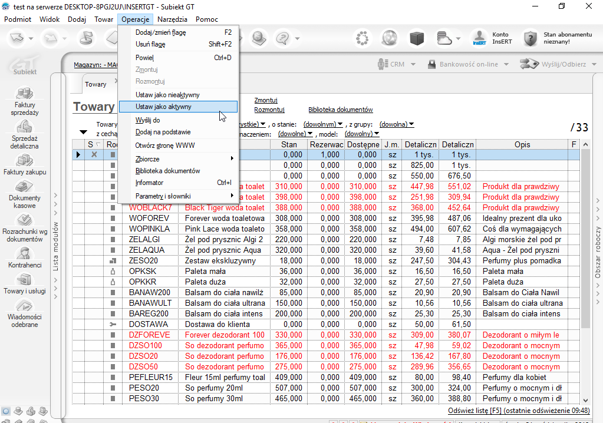
Task: Open 'z grupy: (dowolna)' filter dropdown
Action: [x=397, y=124]
